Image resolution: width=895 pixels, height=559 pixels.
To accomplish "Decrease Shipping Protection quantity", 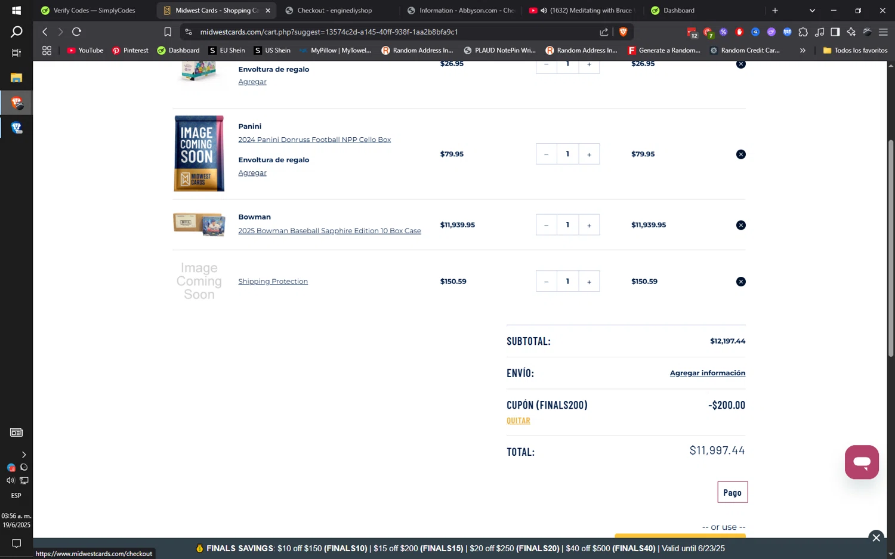I will (x=546, y=282).
